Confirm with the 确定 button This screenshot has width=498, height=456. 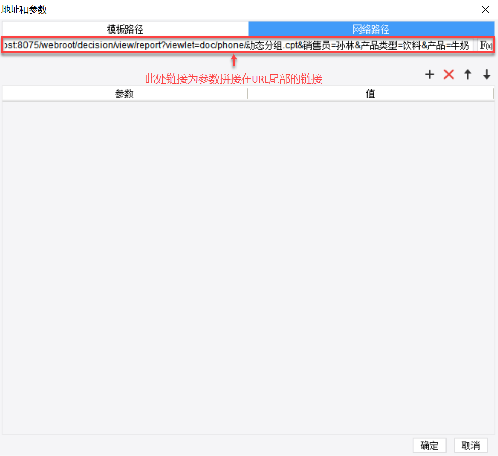[x=429, y=445]
